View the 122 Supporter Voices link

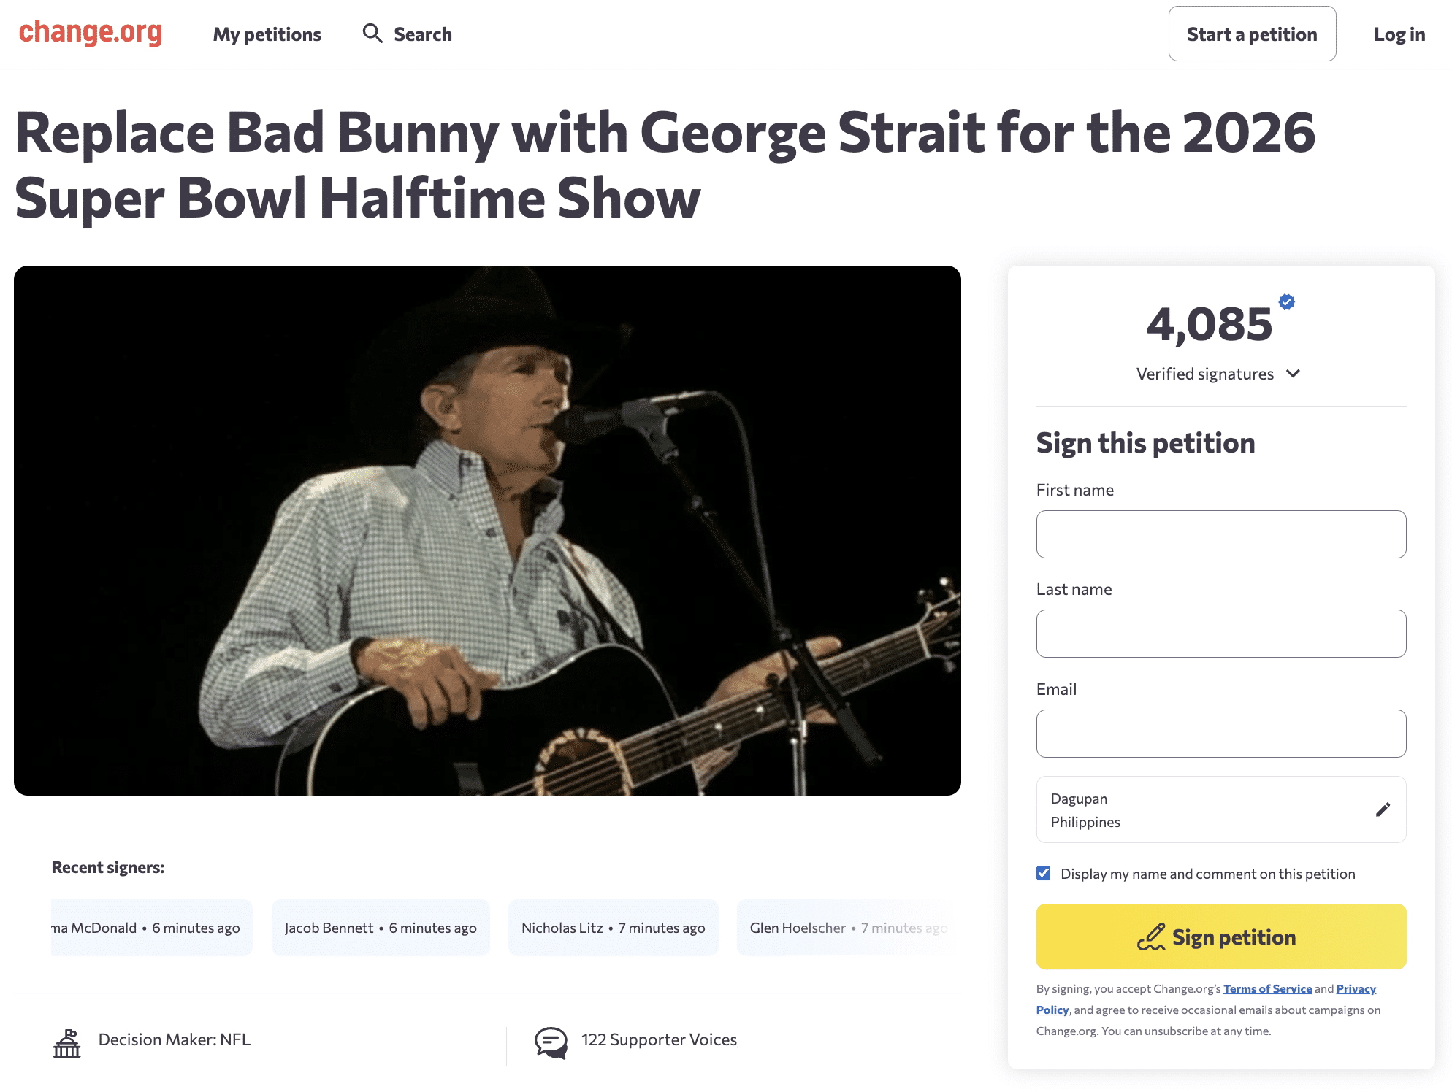(659, 1039)
